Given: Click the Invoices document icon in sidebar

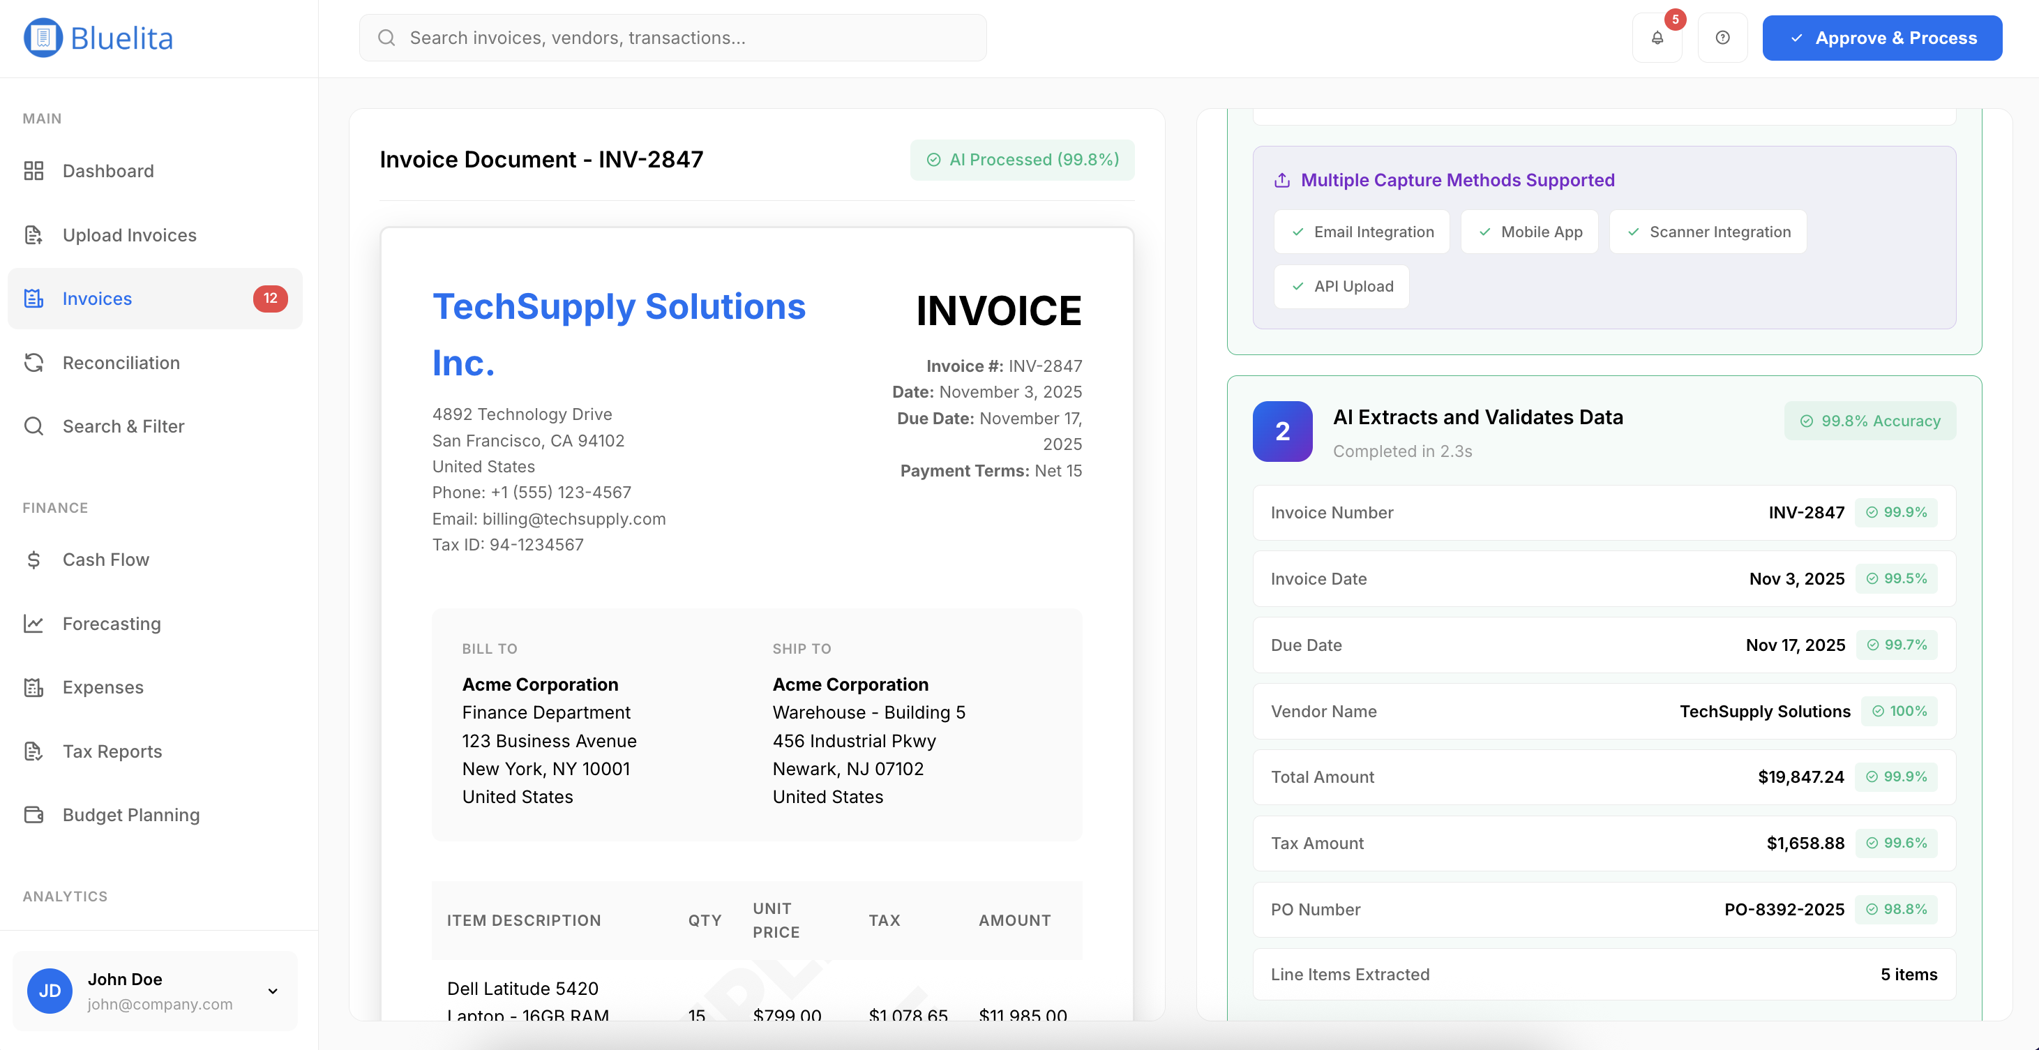Looking at the screenshot, I should pyautogui.click(x=34, y=299).
